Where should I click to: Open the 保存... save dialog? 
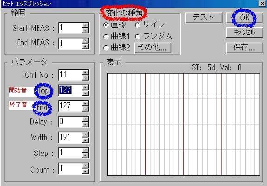245,48
